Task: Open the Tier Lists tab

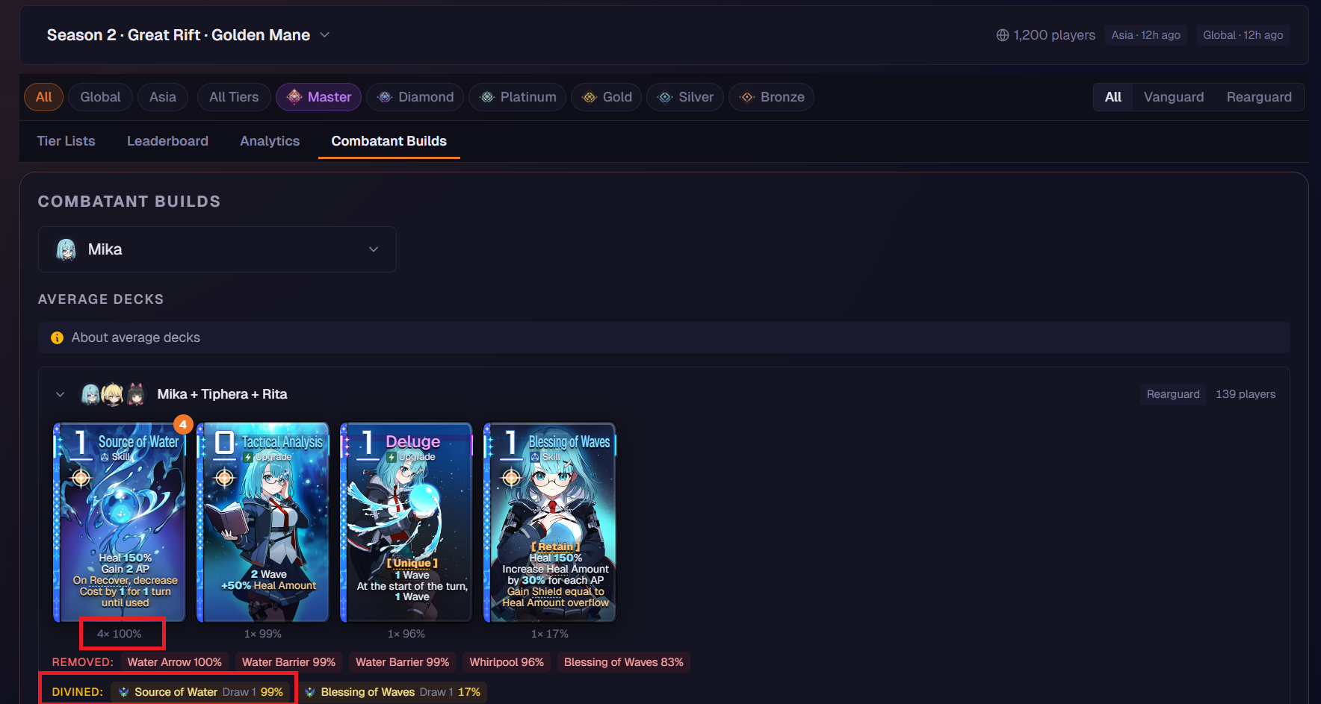Action: [66, 141]
